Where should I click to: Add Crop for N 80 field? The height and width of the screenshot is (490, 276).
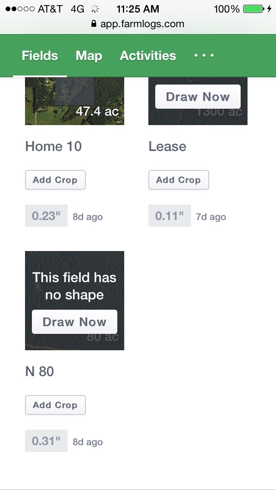click(x=55, y=405)
